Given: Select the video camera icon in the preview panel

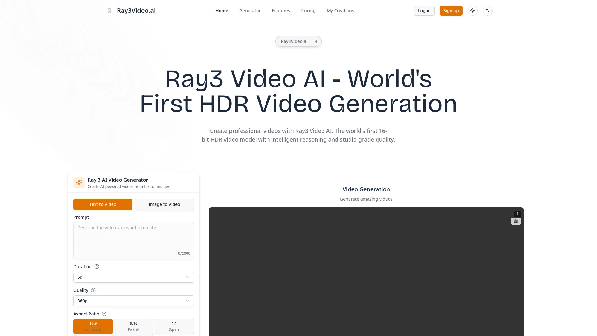Looking at the screenshot, I should (516, 221).
